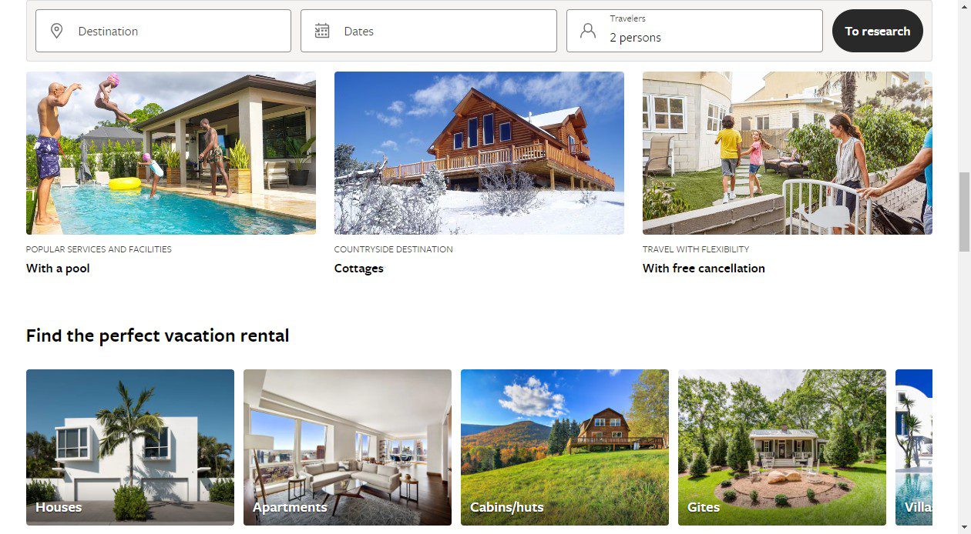Screen dimensions: 971x534
Task: Click the calendar icon in Dates field
Action: pos(322,31)
